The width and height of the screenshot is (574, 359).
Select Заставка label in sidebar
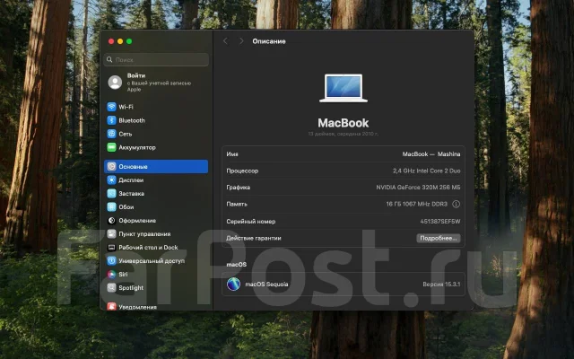click(132, 194)
